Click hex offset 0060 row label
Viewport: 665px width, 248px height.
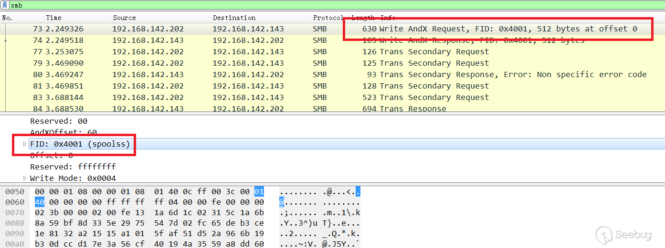click(15, 202)
